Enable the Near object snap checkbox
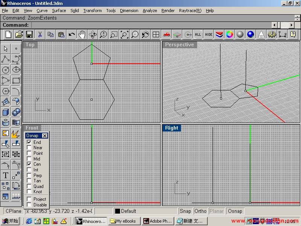The width and height of the screenshot is (301, 226). [x=29, y=148]
